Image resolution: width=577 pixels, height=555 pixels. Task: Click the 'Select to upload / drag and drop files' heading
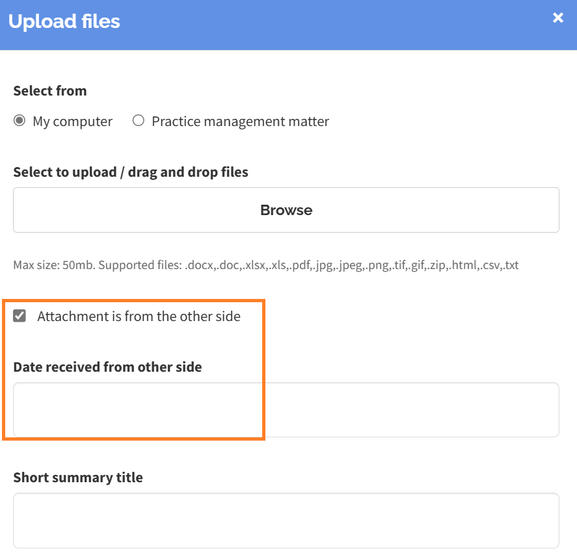point(131,172)
